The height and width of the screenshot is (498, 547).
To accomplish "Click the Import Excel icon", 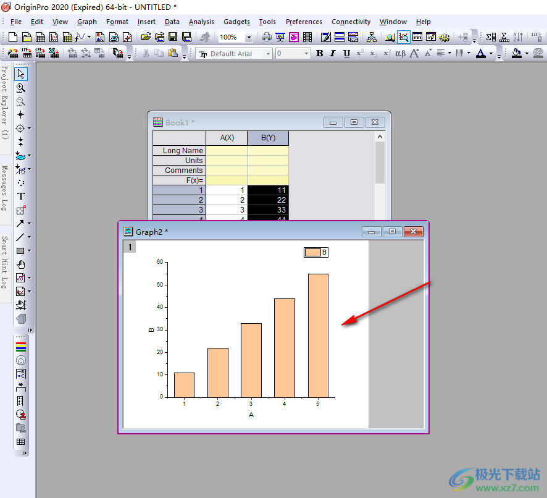I will pos(54,53).
